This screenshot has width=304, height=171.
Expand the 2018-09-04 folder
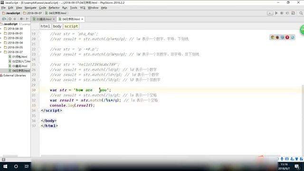(x=1, y=43)
